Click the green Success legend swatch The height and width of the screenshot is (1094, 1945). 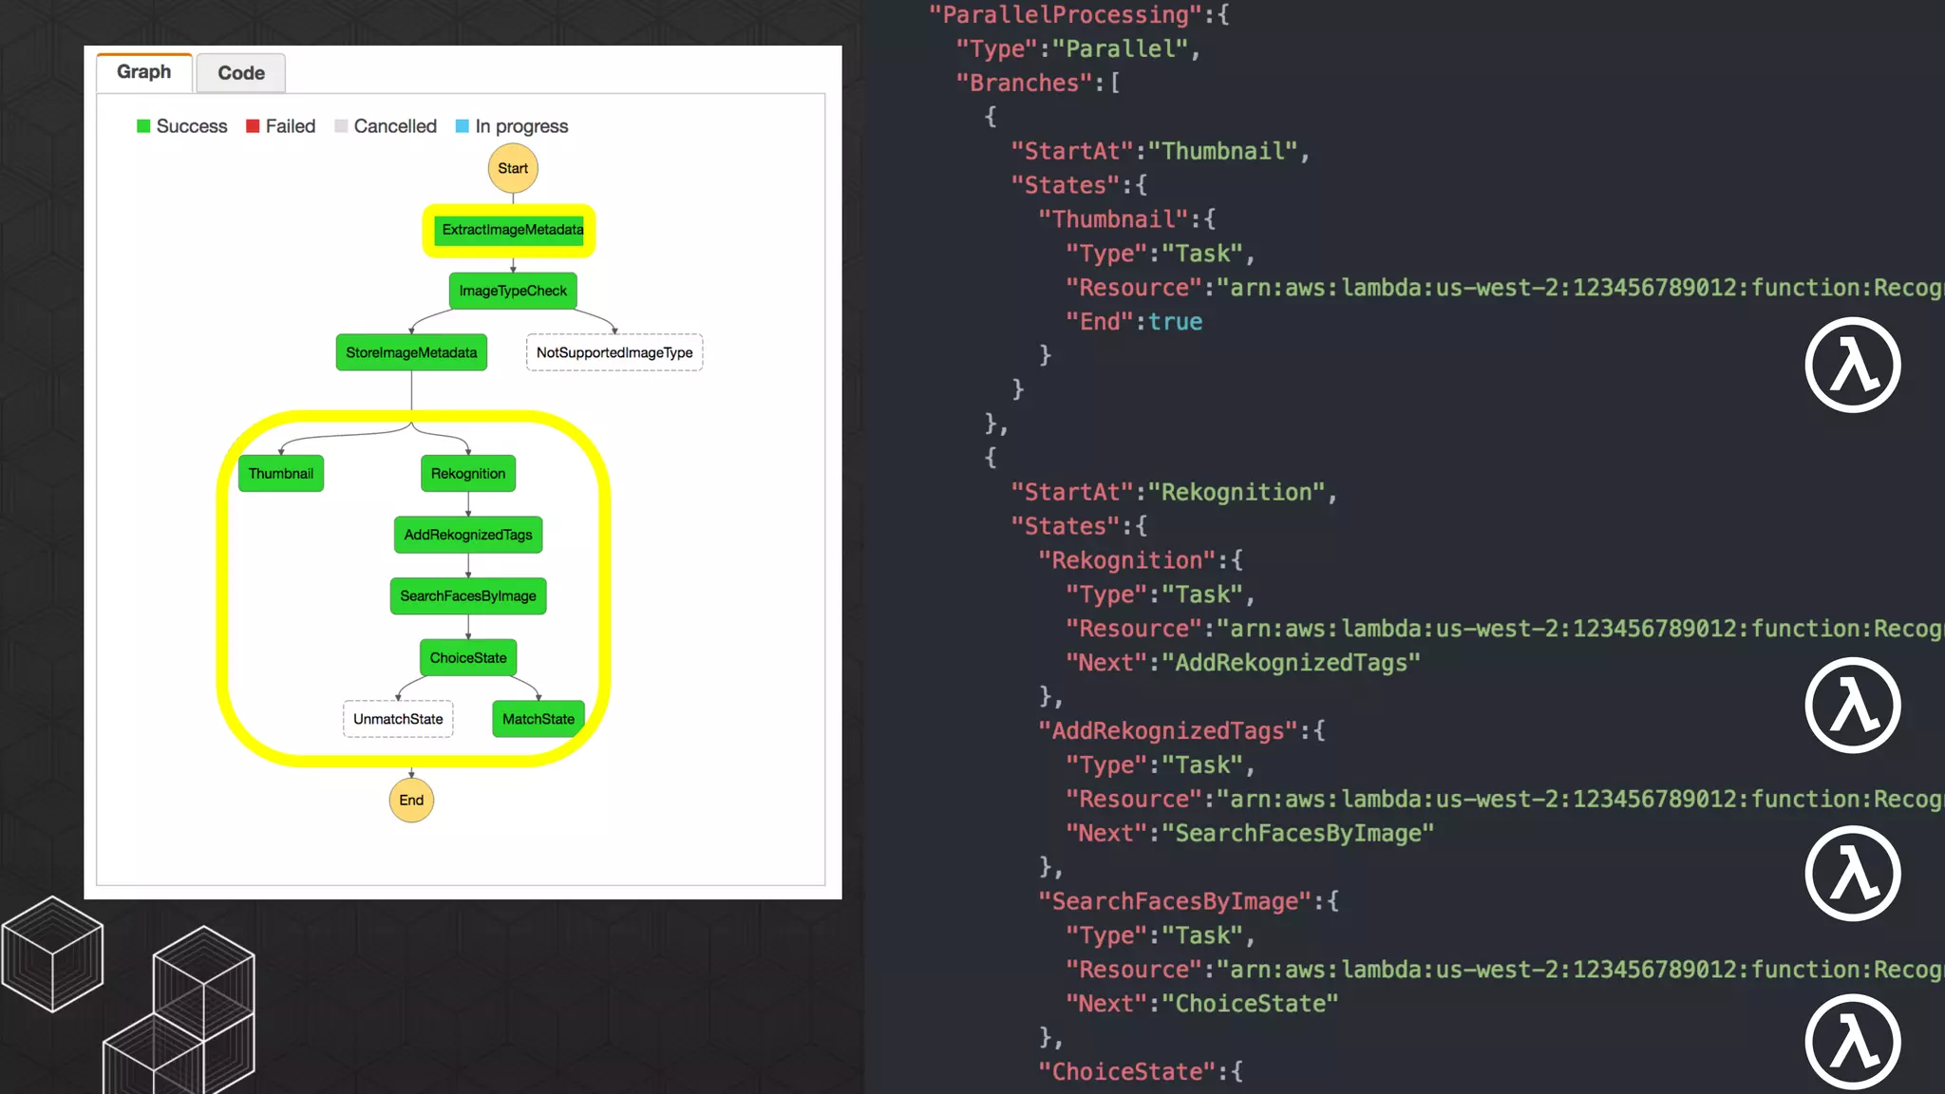143,126
